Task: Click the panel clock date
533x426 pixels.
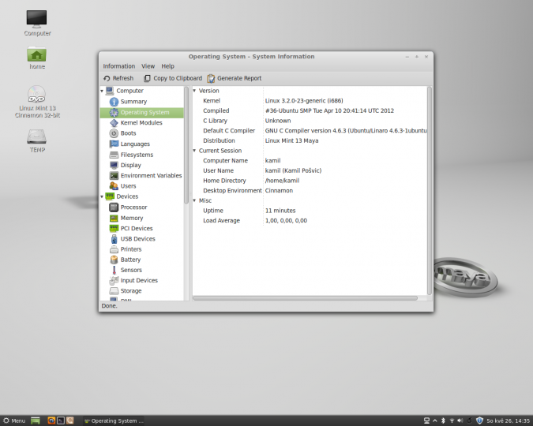Action: pos(508,421)
